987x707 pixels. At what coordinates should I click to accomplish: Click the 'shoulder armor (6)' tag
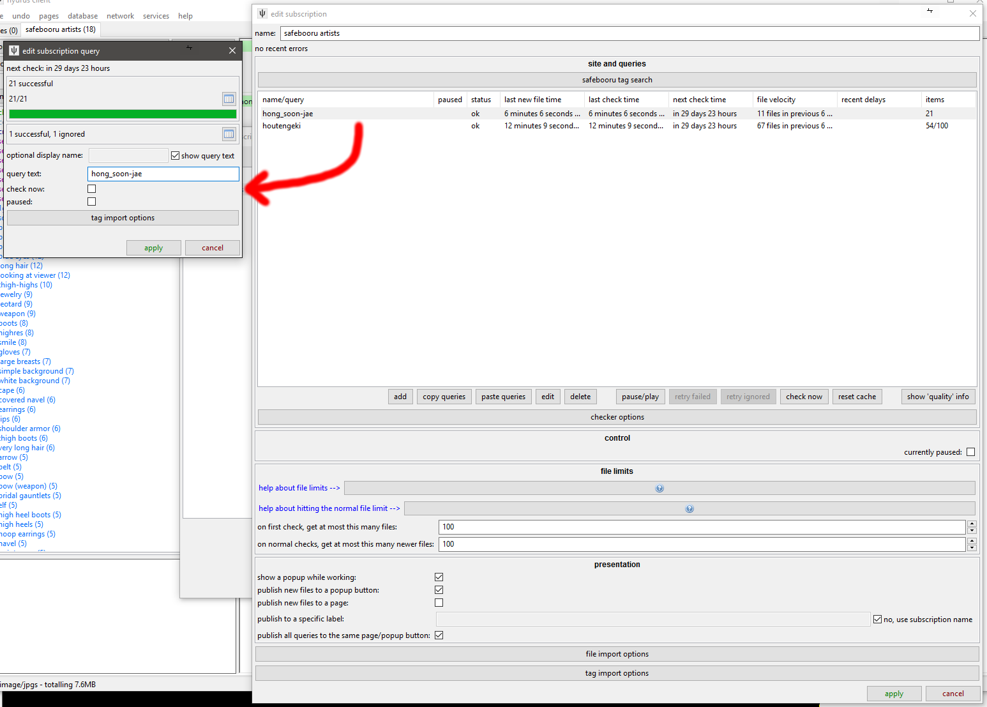coord(29,429)
